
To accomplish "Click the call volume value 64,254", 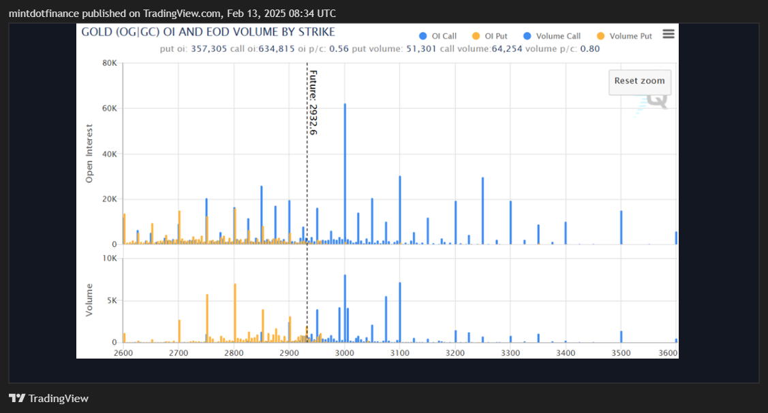I will tap(507, 49).
